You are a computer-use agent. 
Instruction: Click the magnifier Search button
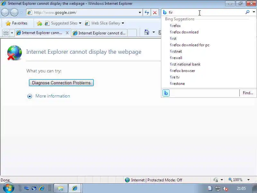coord(247,12)
